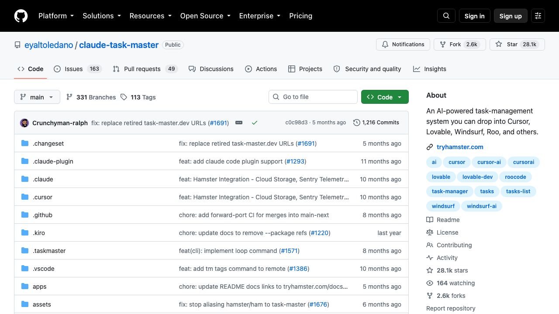Click the .taskmaster folder icon

[25, 251]
